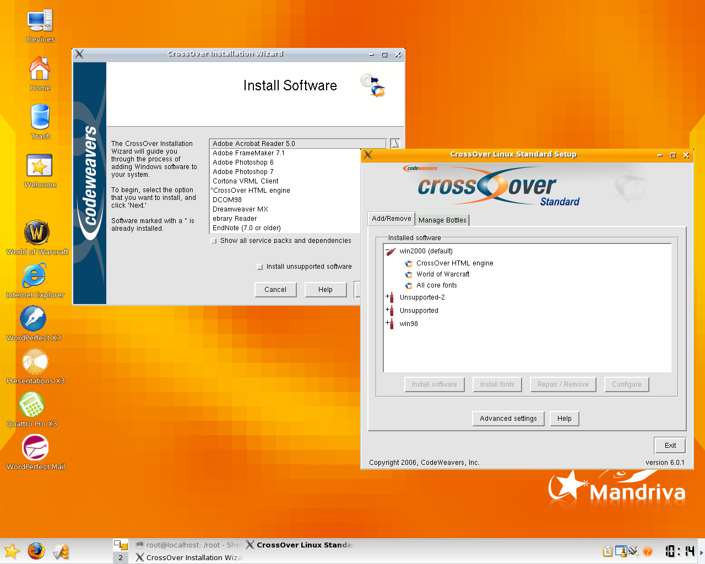Click Help in the Installation Wizard
The height and width of the screenshot is (564, 705).
326,290
